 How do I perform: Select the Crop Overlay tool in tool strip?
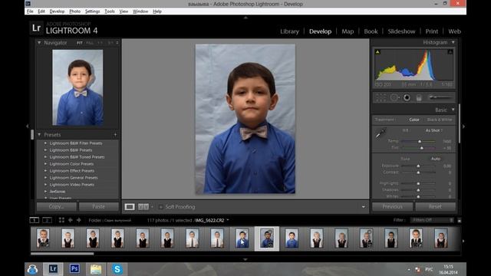point(381,97)
